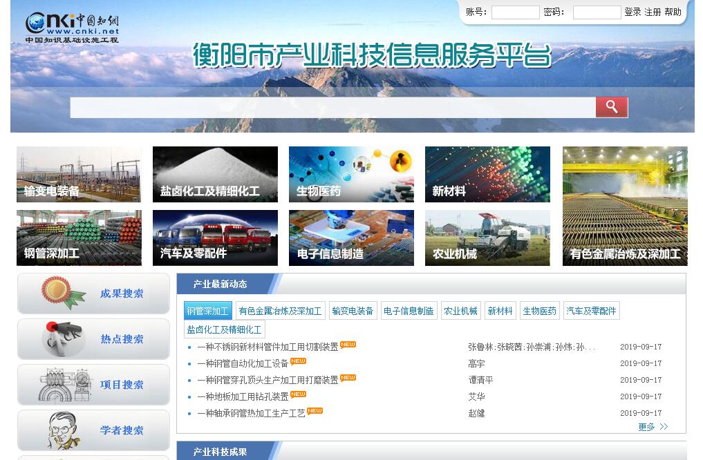Open article 一种钢管自动化加工设备
This screenshot has height=460, width=703.
coord(243,363)
